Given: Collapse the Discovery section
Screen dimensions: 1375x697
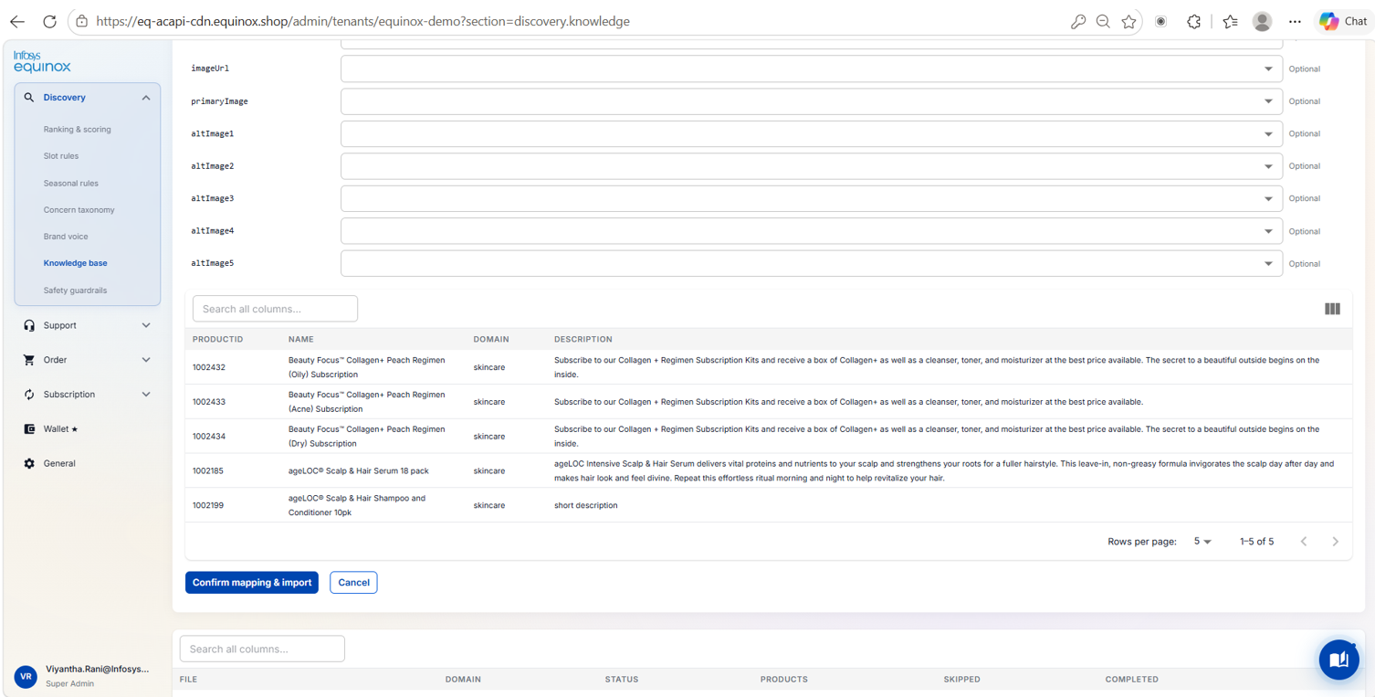Looking at the screenshot, I should point(146,98).
